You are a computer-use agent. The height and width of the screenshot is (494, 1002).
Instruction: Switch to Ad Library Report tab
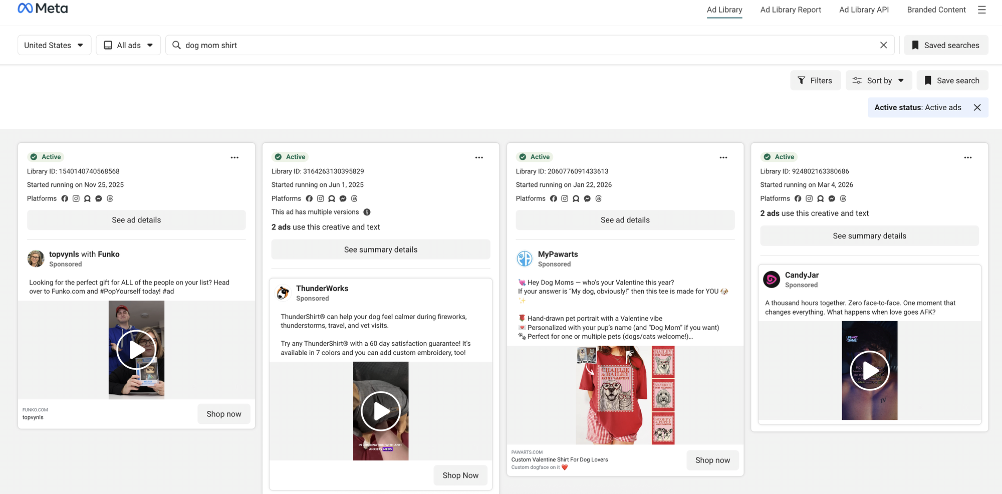pos(790,10)
